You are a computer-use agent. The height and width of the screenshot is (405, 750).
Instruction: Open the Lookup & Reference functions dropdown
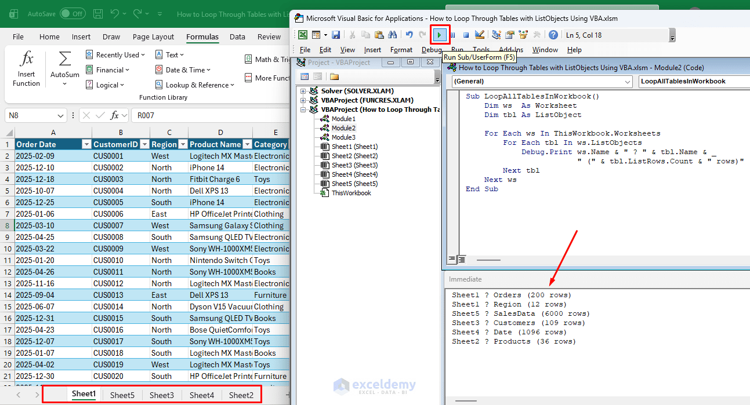point(195,85)
